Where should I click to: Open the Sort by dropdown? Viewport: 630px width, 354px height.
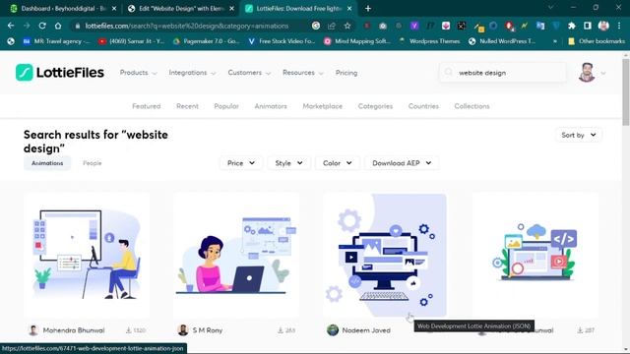(579, 135)
